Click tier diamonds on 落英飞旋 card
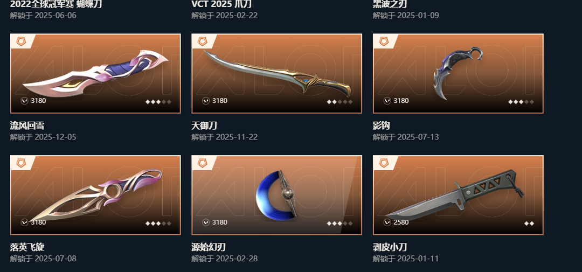This screenshot has width=582, height=272. click(158, 224)
